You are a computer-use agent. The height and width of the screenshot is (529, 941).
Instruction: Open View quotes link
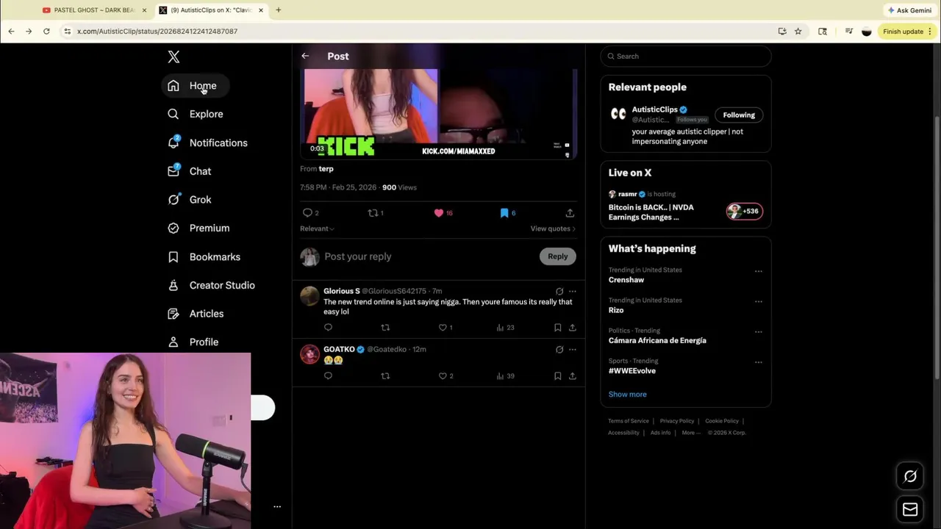coord(553,228)
